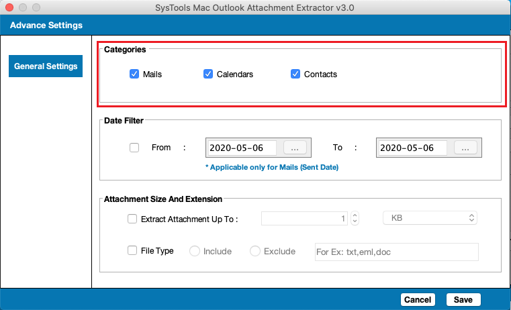Select the Include radio button
Viewport: 511px width, 310px height.
[195, 251]
